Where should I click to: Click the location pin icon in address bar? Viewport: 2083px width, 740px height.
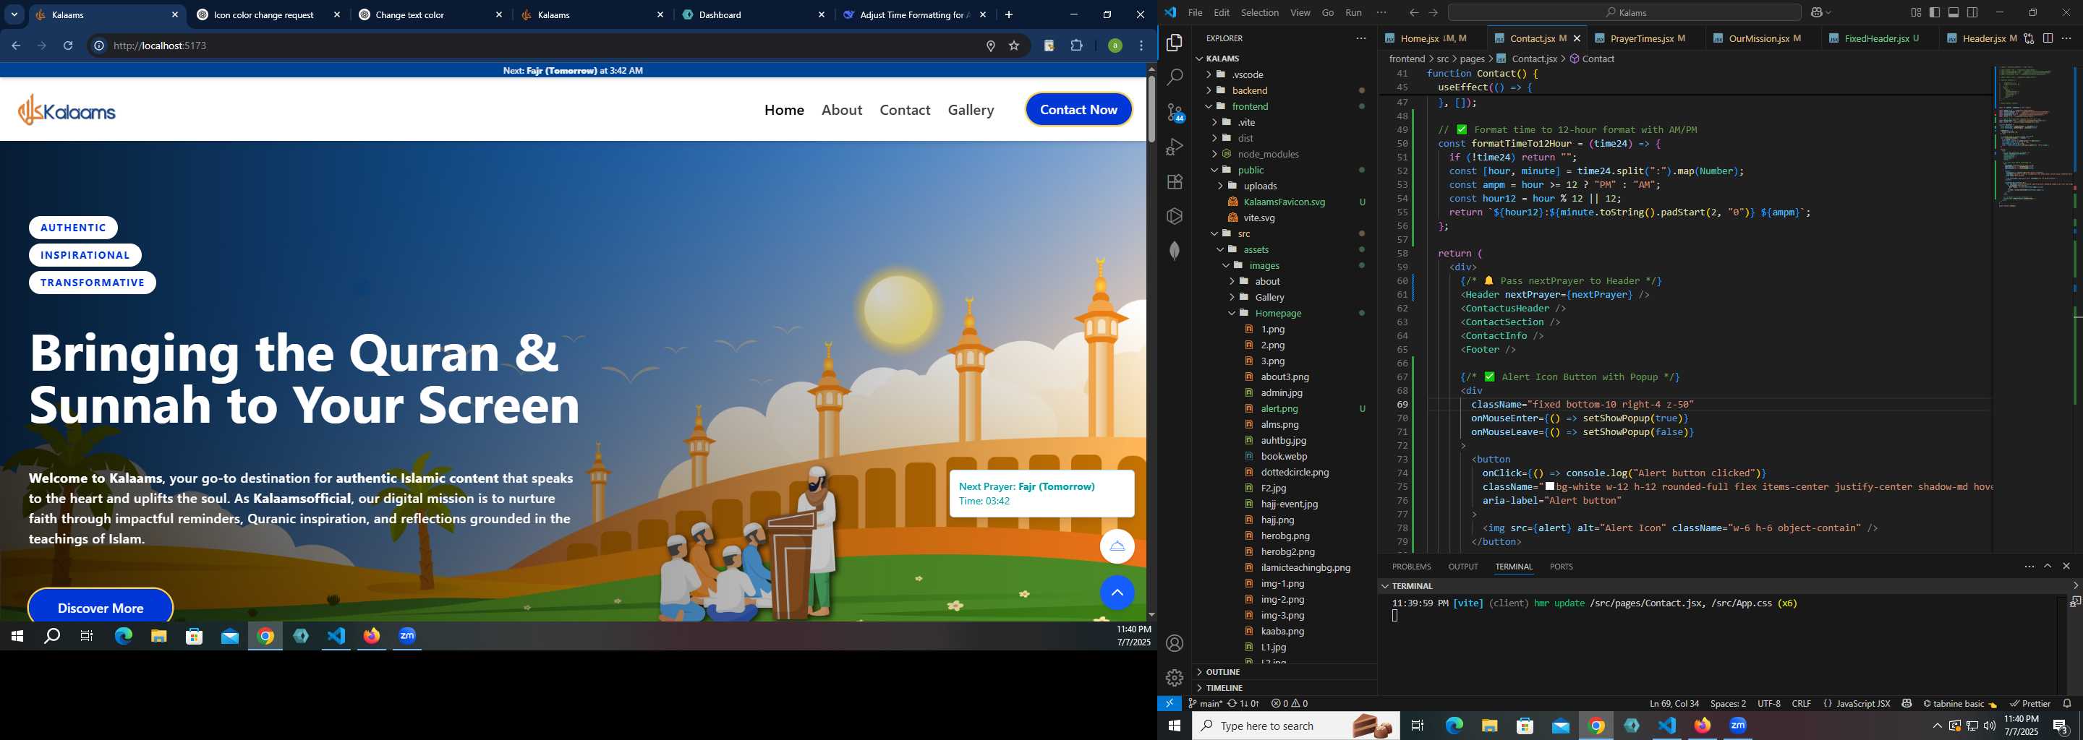point(991,46)
